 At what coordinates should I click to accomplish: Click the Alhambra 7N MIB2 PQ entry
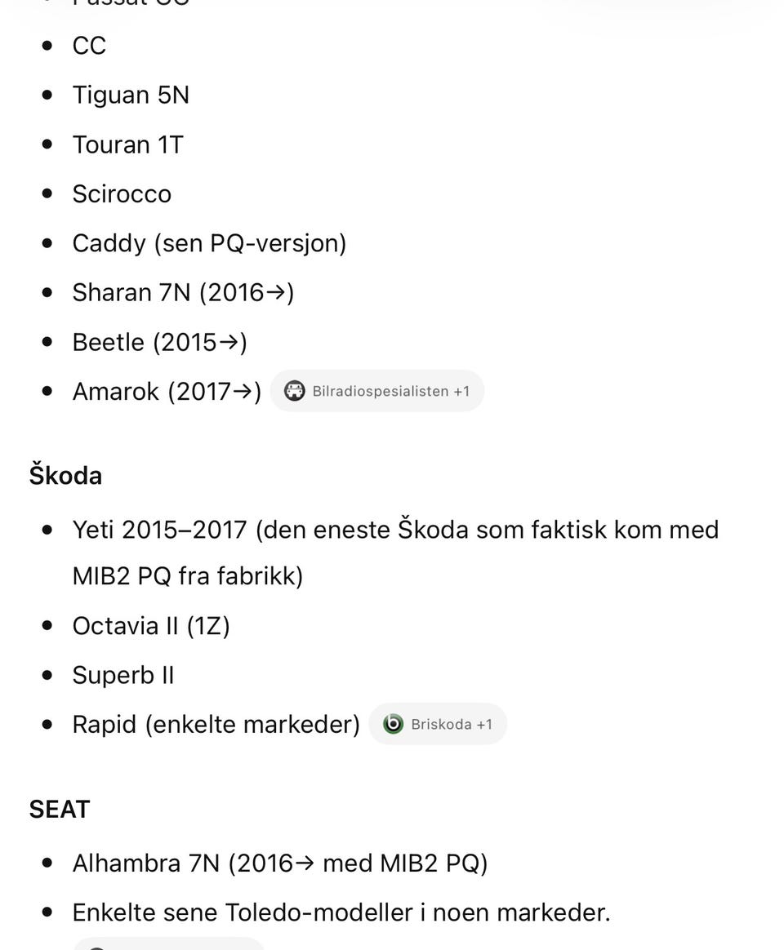280,863
